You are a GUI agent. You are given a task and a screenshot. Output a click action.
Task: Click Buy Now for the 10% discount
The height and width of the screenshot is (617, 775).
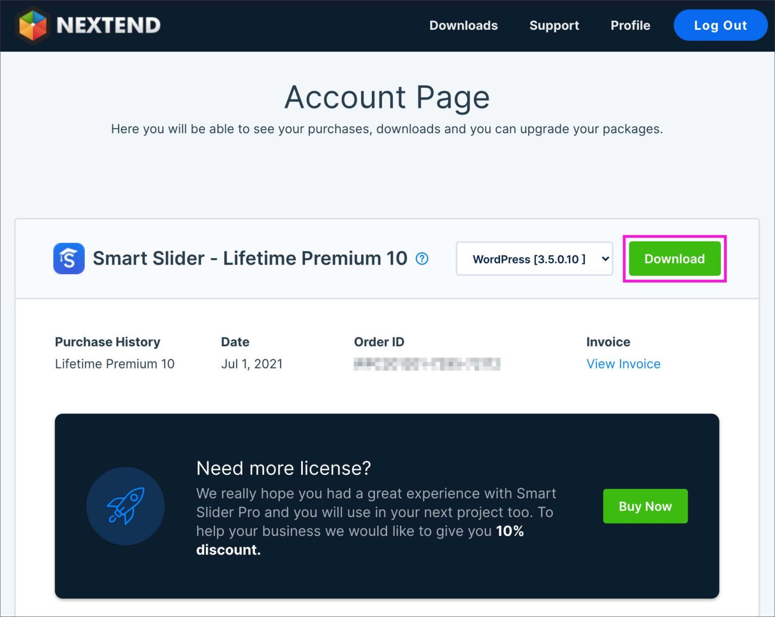(x=645, y=506)
